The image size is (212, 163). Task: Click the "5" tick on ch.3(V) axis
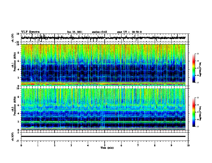18,133
